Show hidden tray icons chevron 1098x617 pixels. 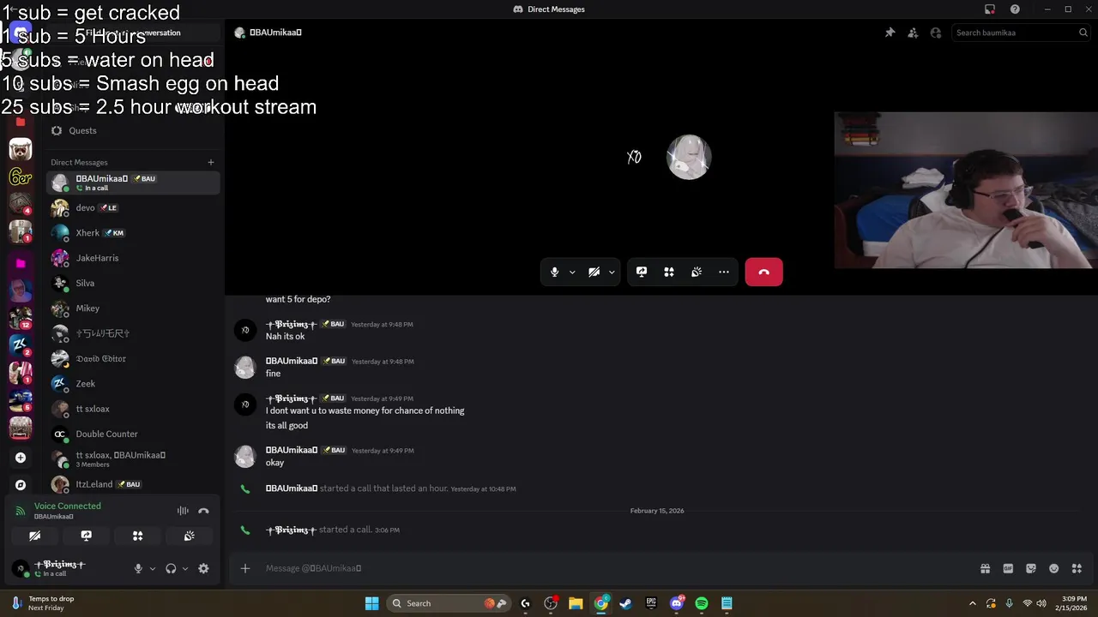tap(972, 603)
